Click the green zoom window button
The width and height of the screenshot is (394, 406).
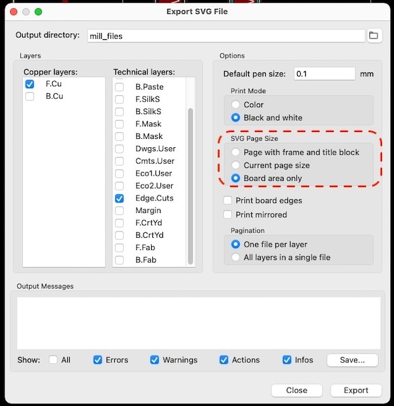(38, 11)
